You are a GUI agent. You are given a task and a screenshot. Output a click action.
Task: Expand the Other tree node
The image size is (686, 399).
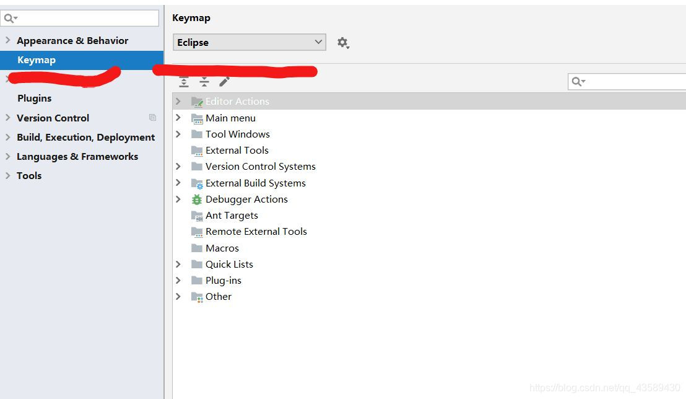(x=178, y=296)
